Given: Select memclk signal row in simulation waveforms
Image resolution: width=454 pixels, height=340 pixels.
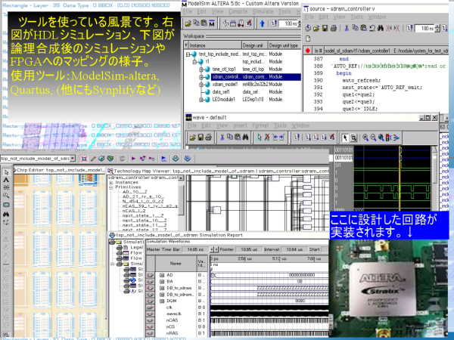Looking at the screenshot, I should pos(176,314).
